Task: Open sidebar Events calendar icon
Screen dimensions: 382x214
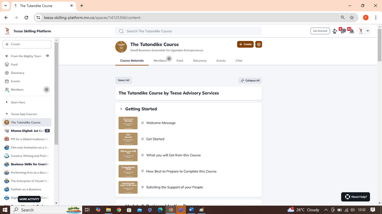Action: point(7,81)
